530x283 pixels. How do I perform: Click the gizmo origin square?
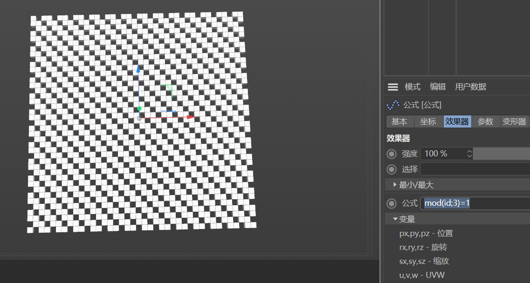139,118
